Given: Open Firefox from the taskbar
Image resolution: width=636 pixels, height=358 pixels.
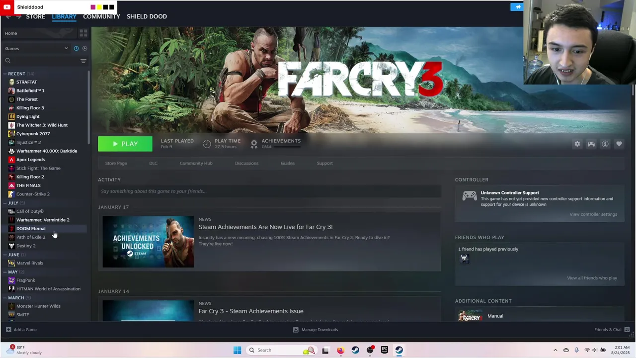Looking at the screenshot, I should click(x=340, y=350).
